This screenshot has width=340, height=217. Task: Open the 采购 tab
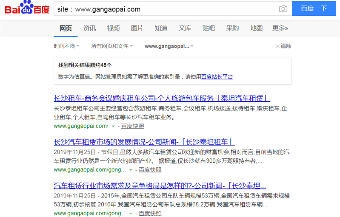tap(232, 28)
